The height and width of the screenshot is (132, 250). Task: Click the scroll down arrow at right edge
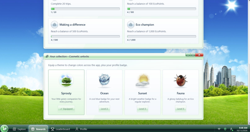[249, 123]
